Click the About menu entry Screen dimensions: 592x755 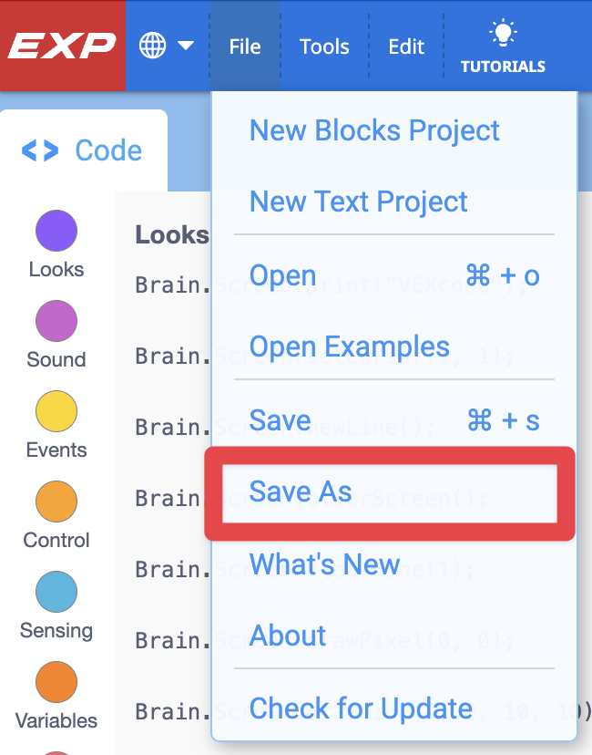pos(287,636)
